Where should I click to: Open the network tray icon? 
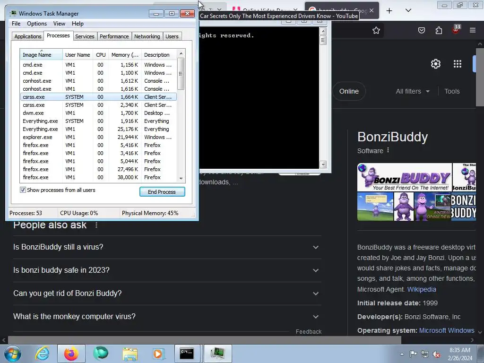point(425,354)
